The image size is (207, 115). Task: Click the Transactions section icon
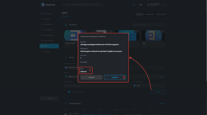[66, 104]
